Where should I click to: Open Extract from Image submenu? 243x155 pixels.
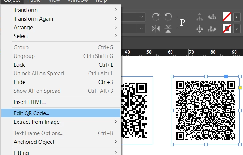pyautogui.click(x=61, y=122)
